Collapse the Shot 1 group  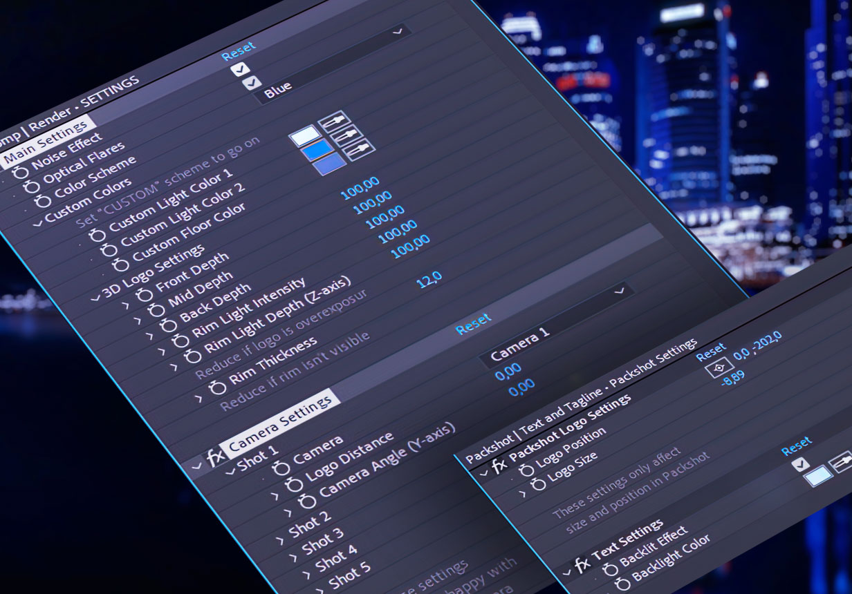click(230, 472)
